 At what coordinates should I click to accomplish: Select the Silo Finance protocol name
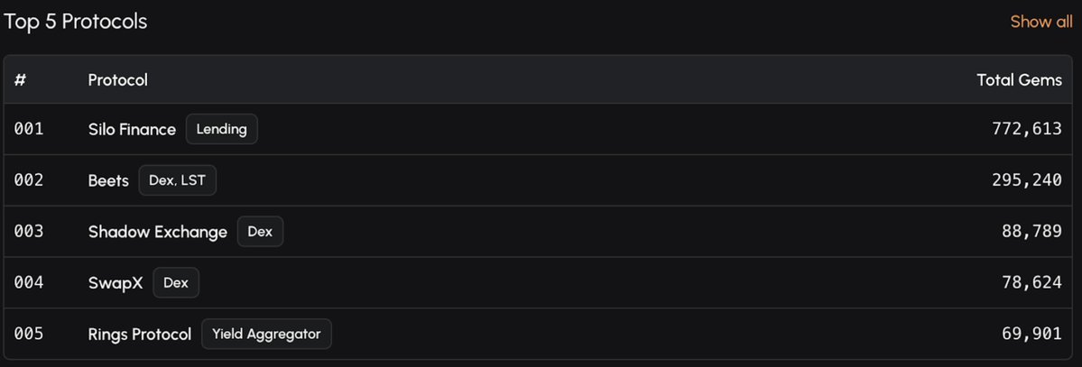pos(132,130)
